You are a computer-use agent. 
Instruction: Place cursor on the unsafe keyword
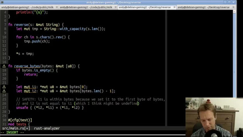(x=22, y=108)
